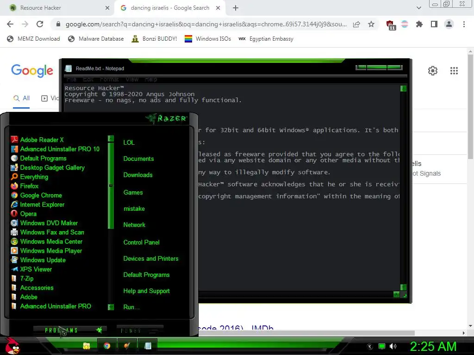Screen dimensions: 474x355
Task: Open Windows Fax and Scan
Action: click(x=48, y=232)
